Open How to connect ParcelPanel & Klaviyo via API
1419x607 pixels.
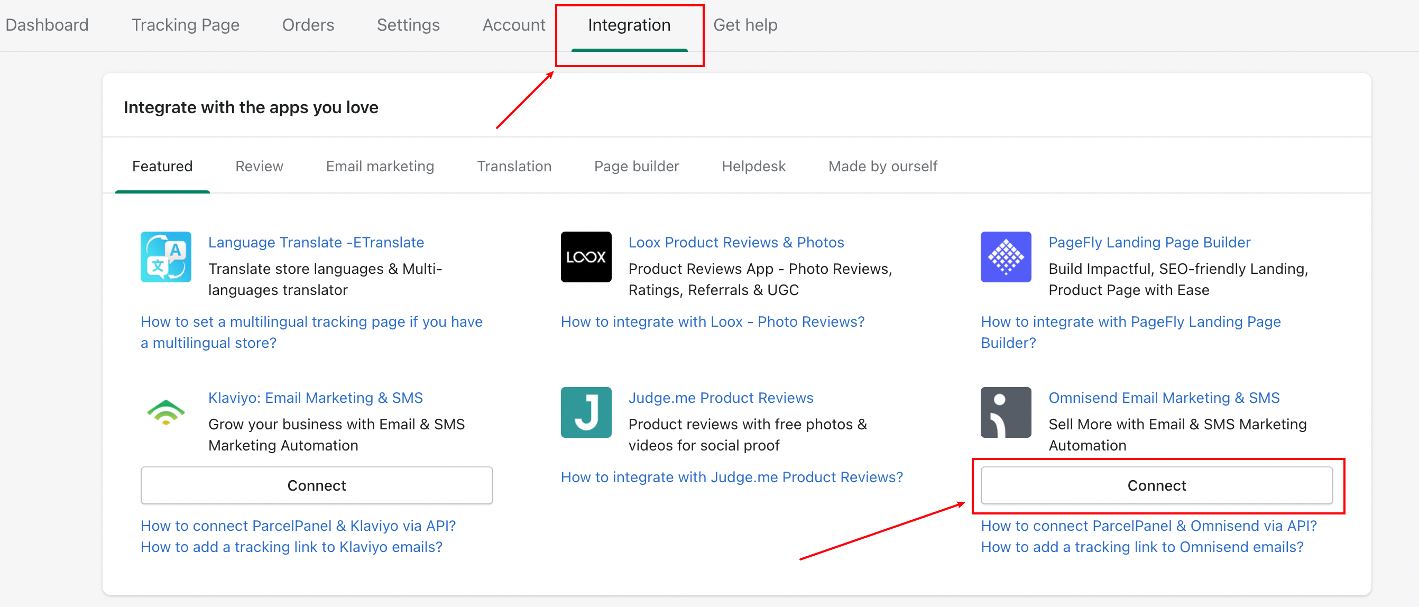point(298,526)
